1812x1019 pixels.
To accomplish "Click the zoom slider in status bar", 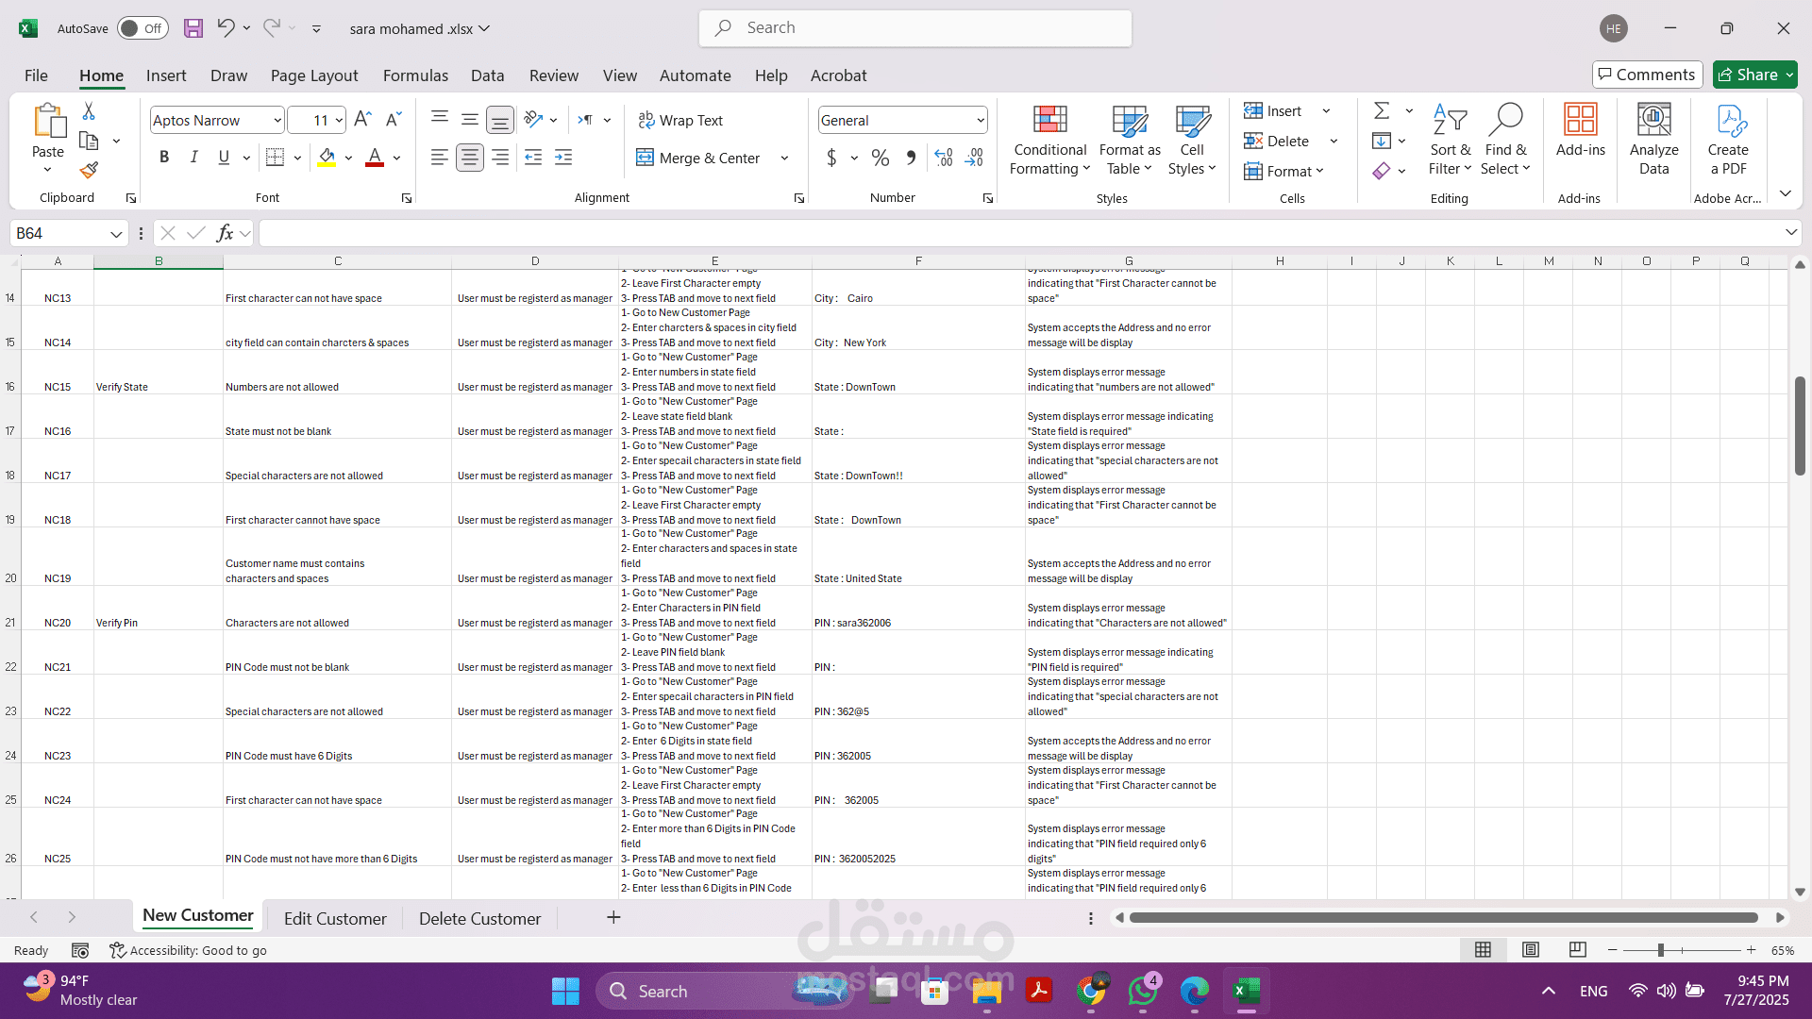I will pyautogui.click(x=1661, y=950).
